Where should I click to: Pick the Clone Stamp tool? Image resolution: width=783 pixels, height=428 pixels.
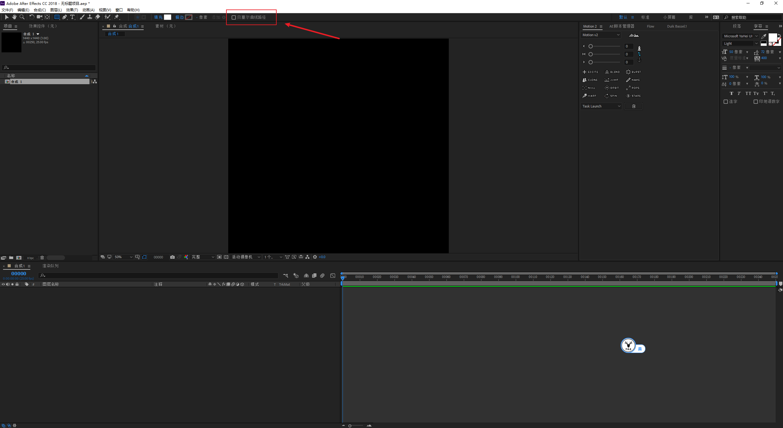click(x=89, y=17)
